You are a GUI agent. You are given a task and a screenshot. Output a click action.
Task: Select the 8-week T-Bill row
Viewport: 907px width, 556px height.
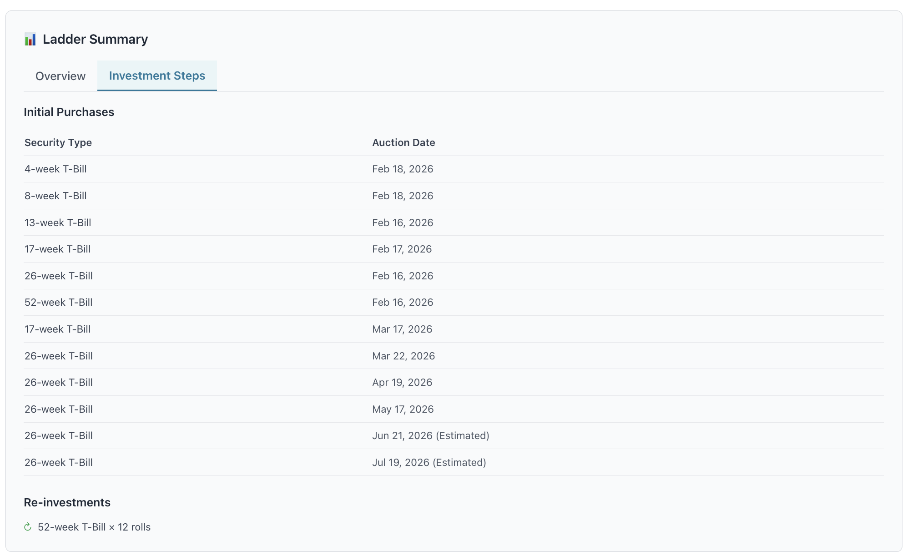(55, 196)
